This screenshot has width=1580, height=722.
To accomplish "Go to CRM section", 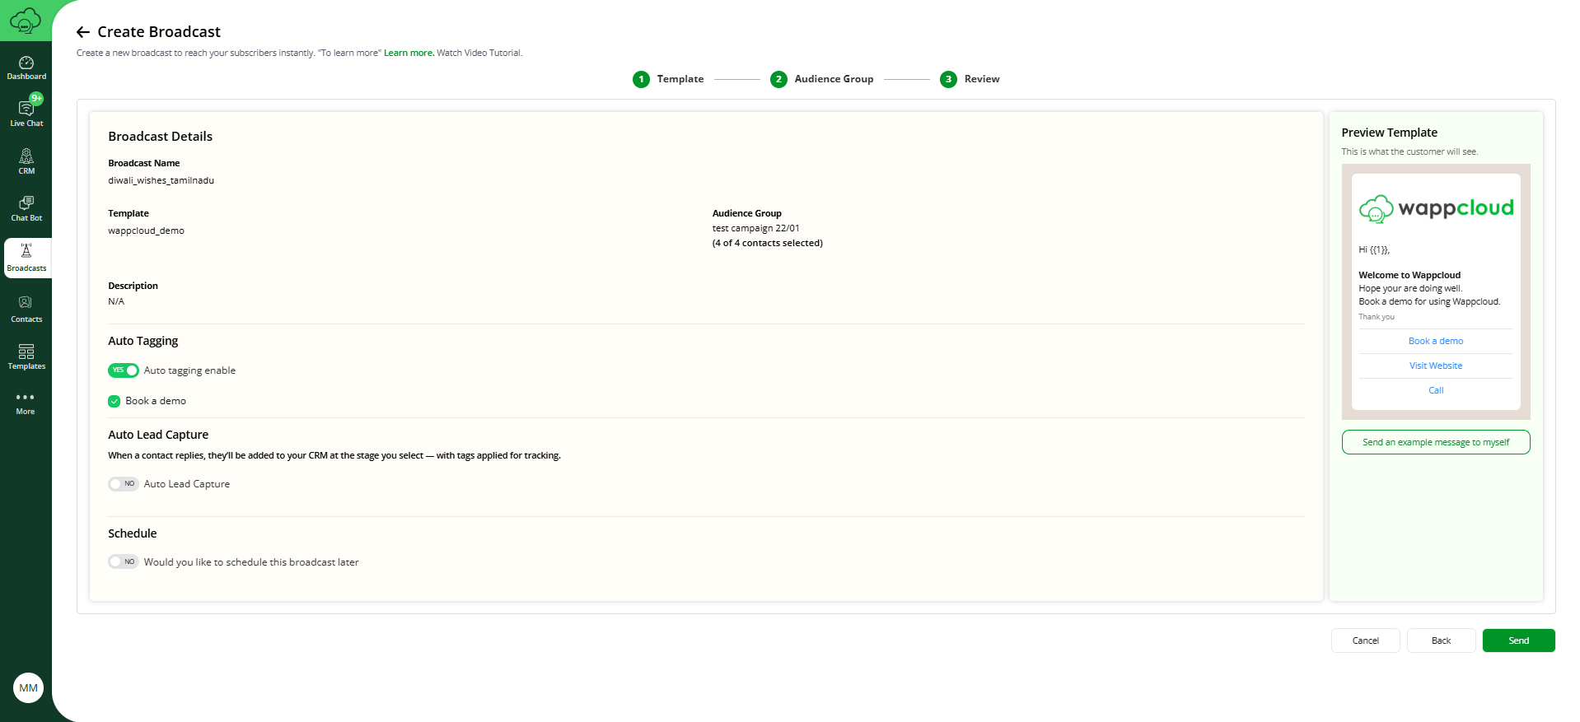I will (26, 161).
